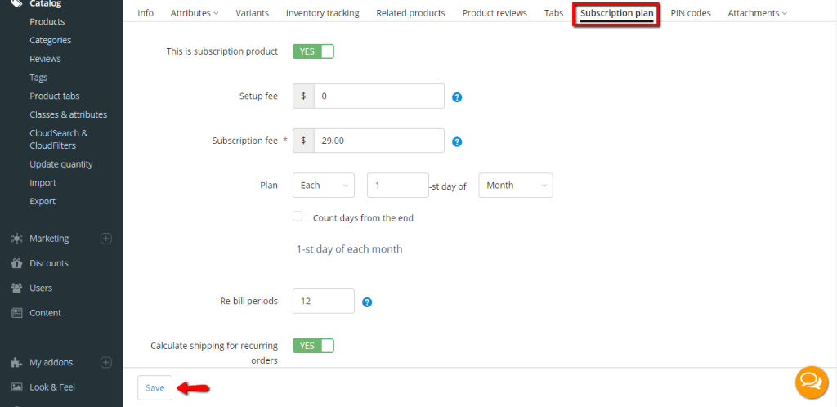Click the Save button
The height and width of the screenshot is (407, 837).
click(154, 388)
